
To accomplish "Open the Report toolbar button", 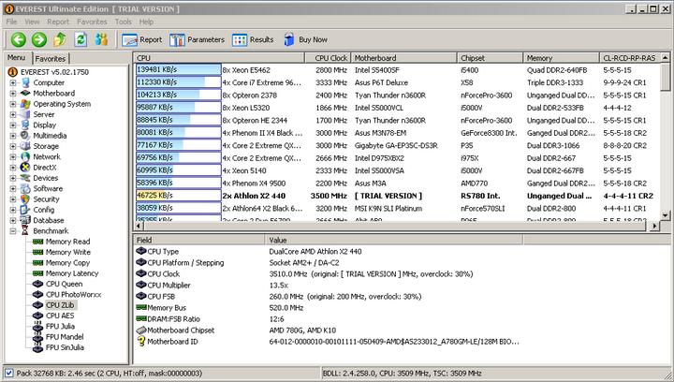I will (142, 40).
